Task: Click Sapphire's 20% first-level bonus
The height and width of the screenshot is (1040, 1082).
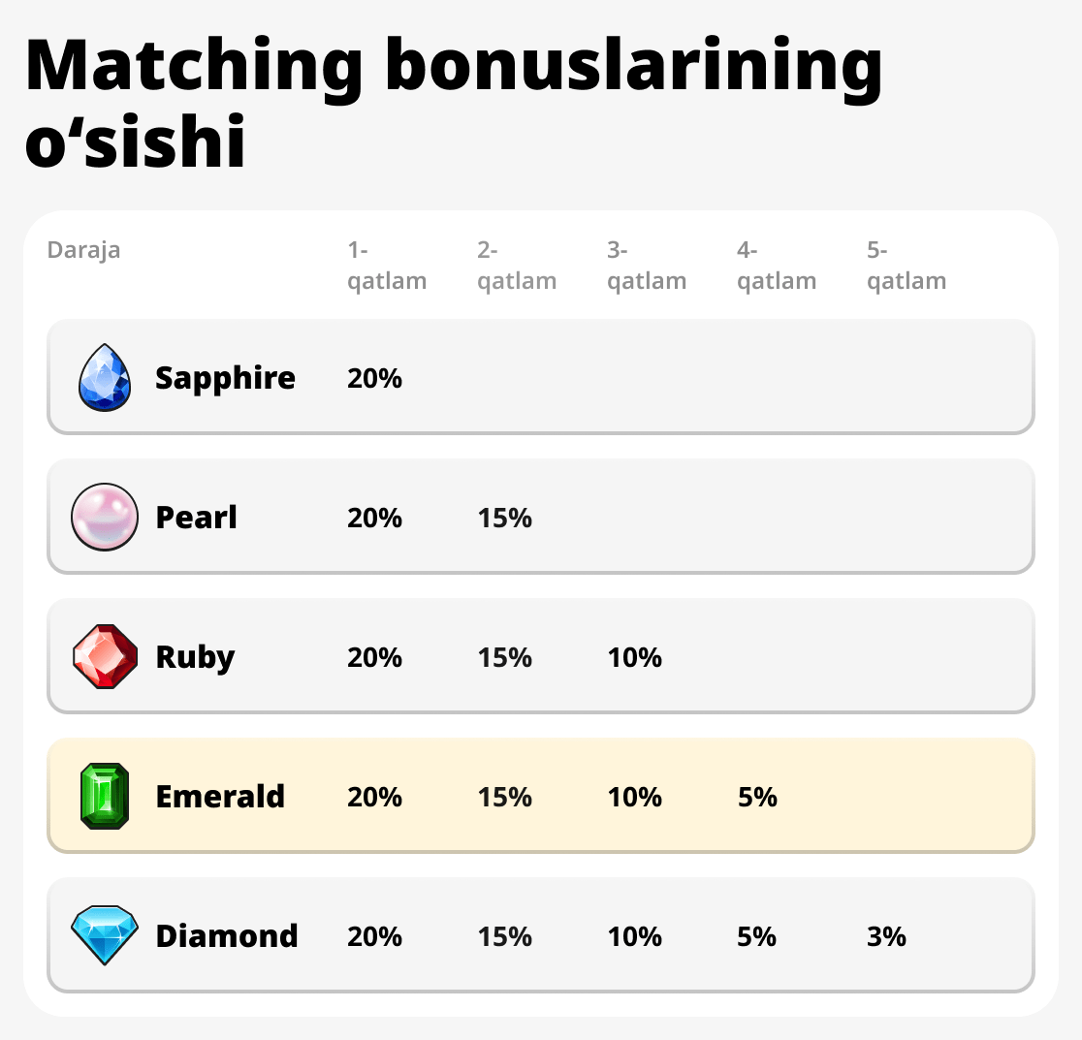Action: click(x=375, y=378)
